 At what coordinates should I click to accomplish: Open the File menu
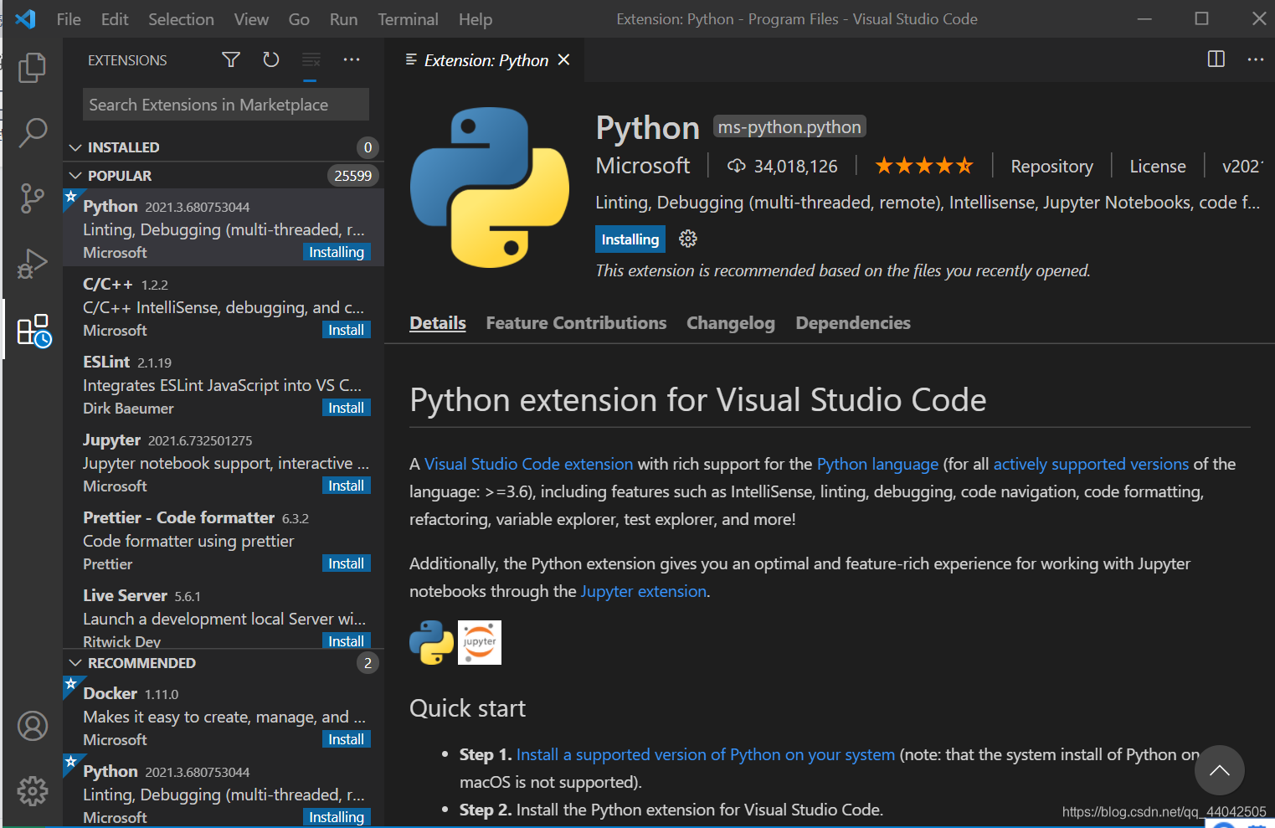tap(69, 18)
